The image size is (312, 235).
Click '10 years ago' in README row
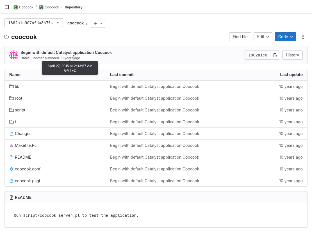coord(291,157)
